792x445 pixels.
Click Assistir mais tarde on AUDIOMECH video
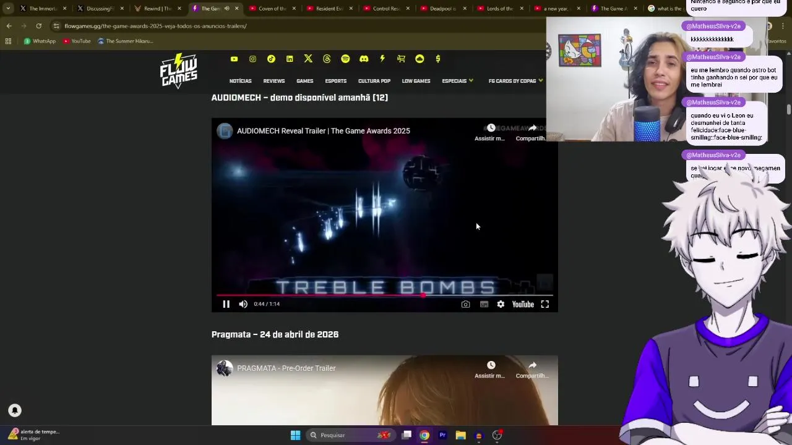tap(490, 132)
